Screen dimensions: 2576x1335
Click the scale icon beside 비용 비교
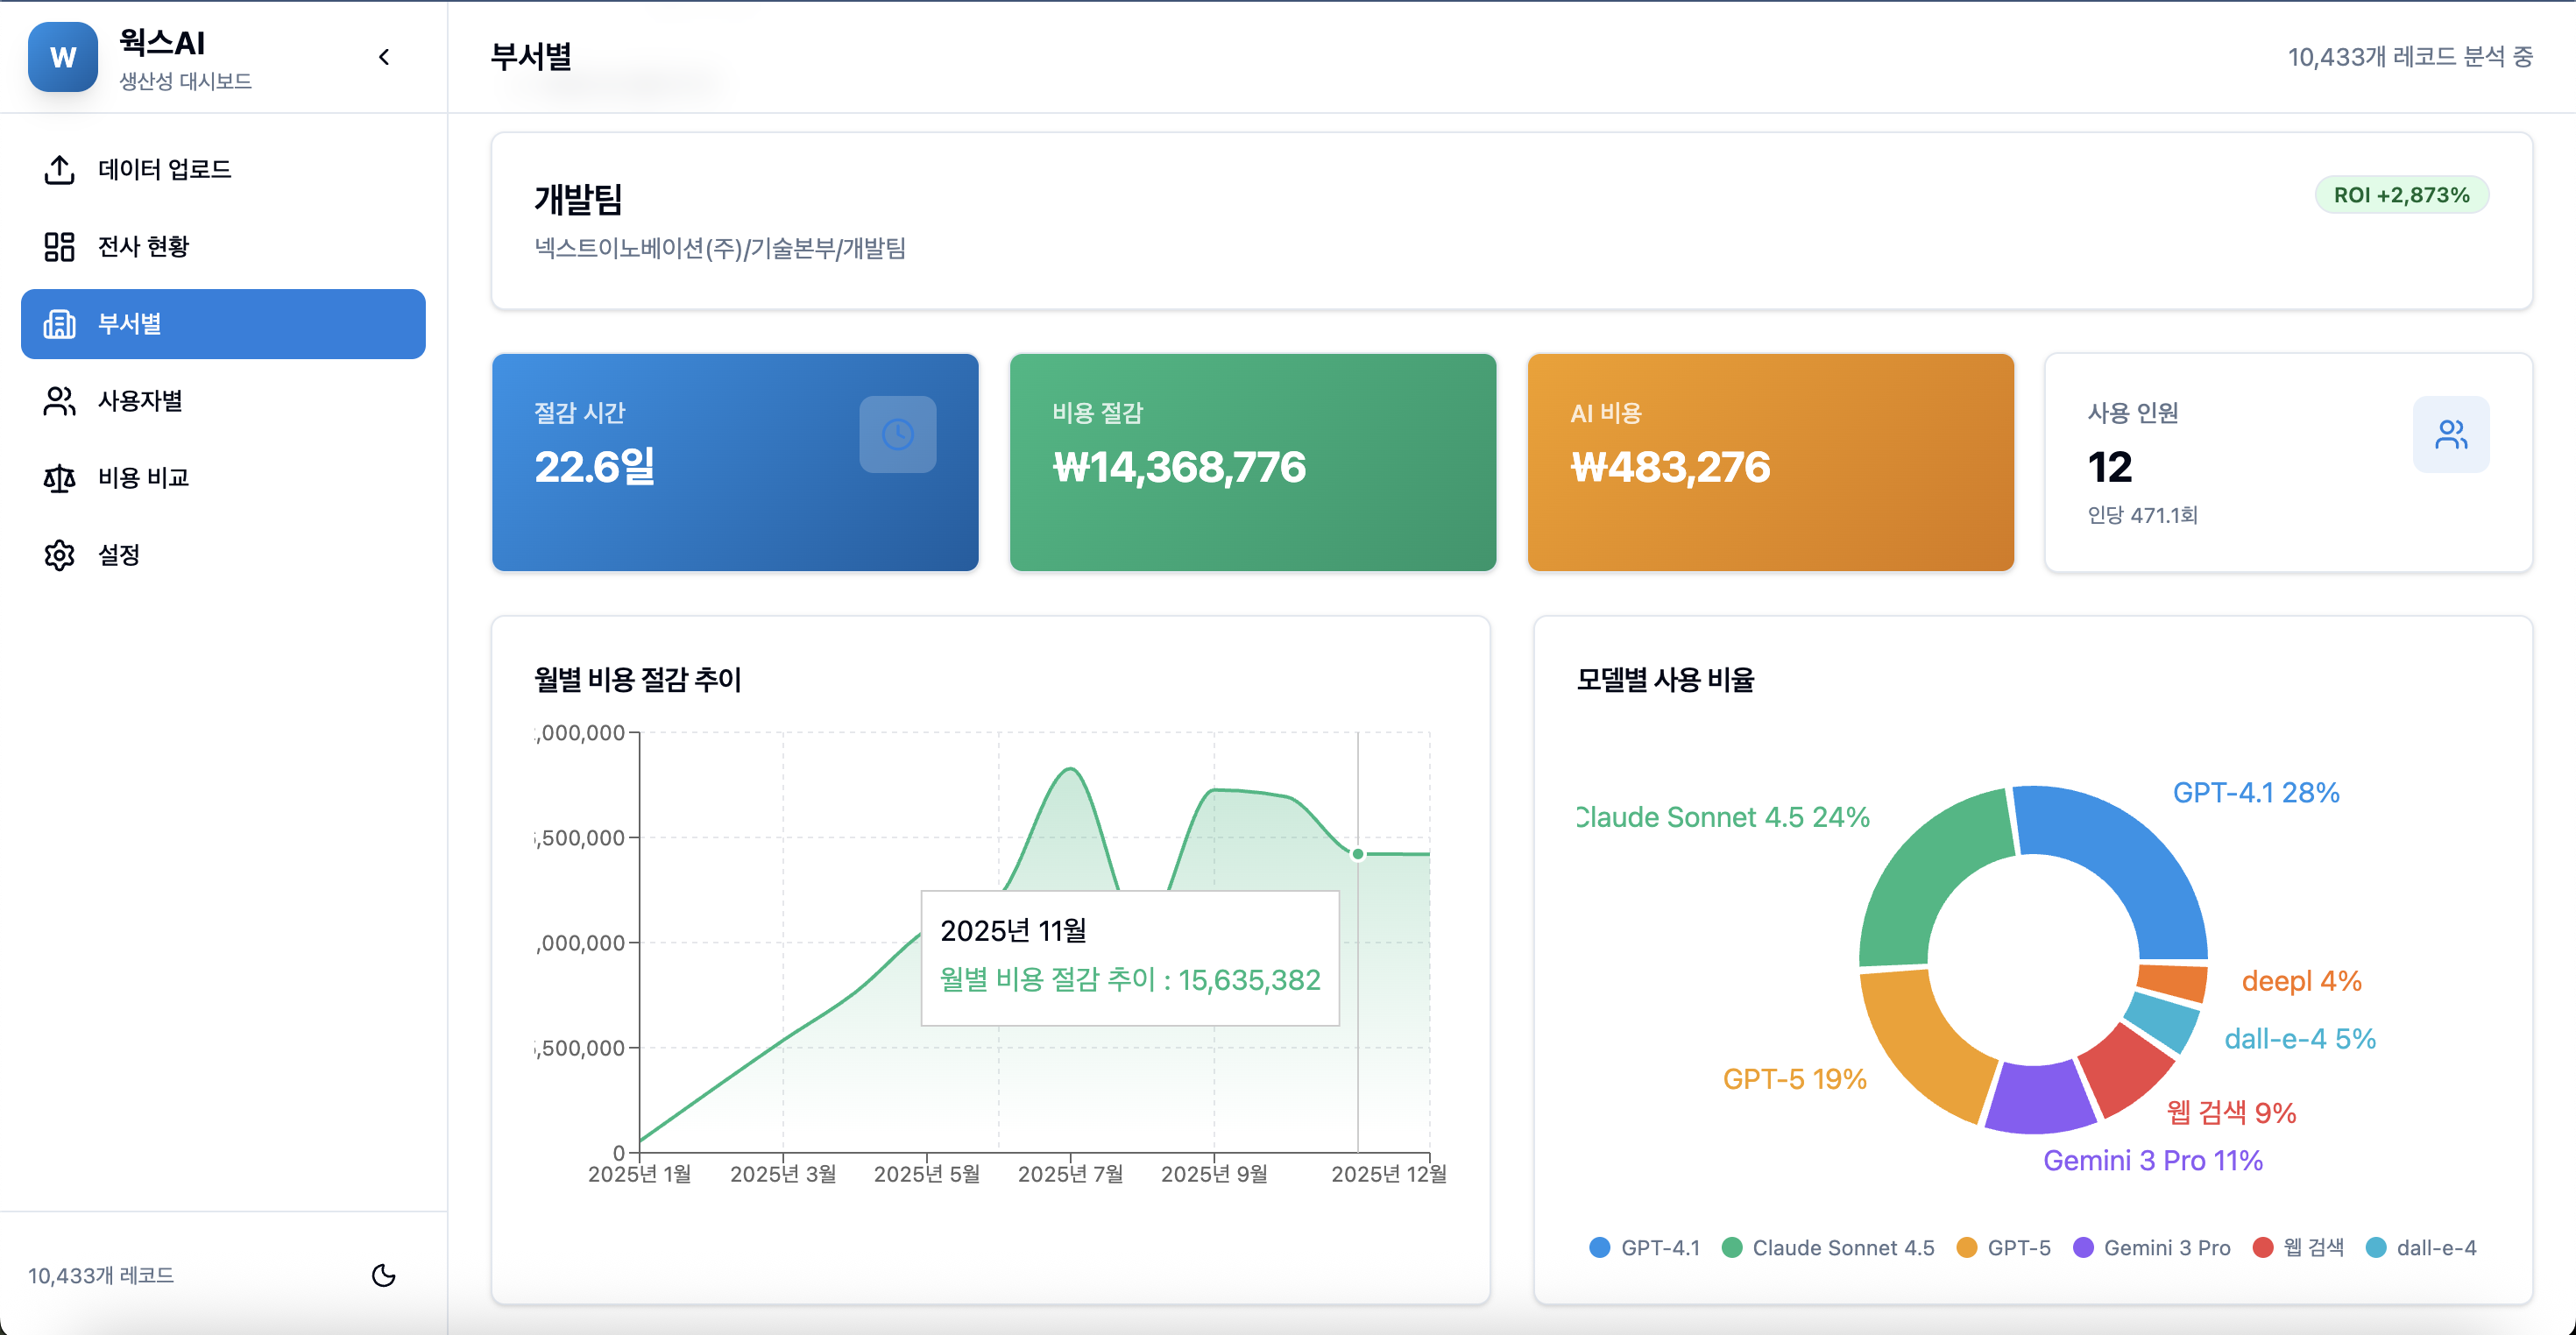(59, 478)
